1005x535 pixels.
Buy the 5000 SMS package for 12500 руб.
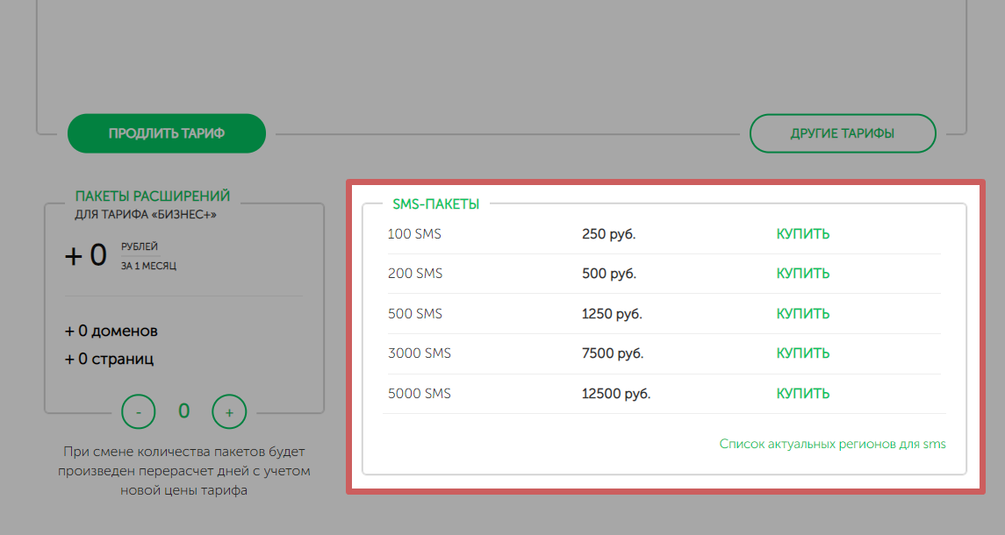(802, 394)
